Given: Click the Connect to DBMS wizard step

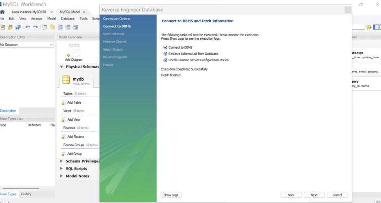Looking at the screenshot, I should pyautogui.click(x=117, y=26).
